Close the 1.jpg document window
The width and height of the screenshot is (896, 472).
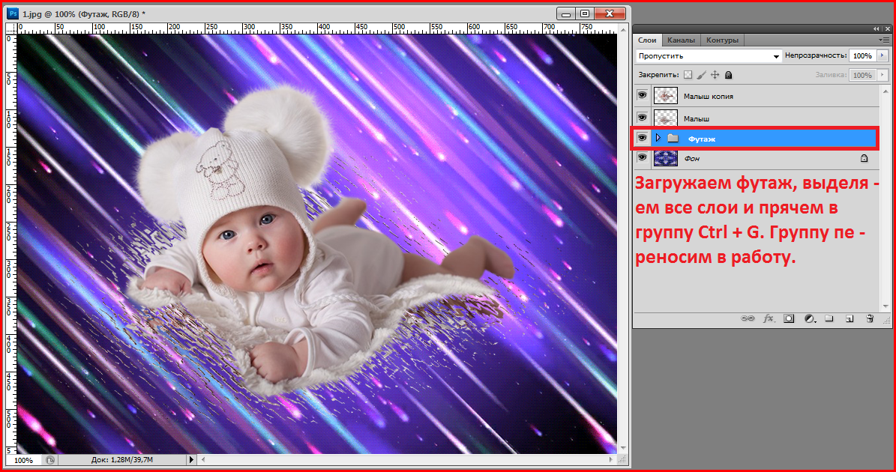point(610,13)
